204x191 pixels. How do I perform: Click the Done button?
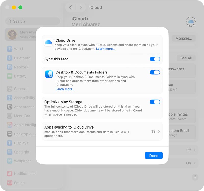tap(154, 156)
